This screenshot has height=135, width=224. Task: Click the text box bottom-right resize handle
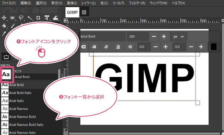coord(197,103)
